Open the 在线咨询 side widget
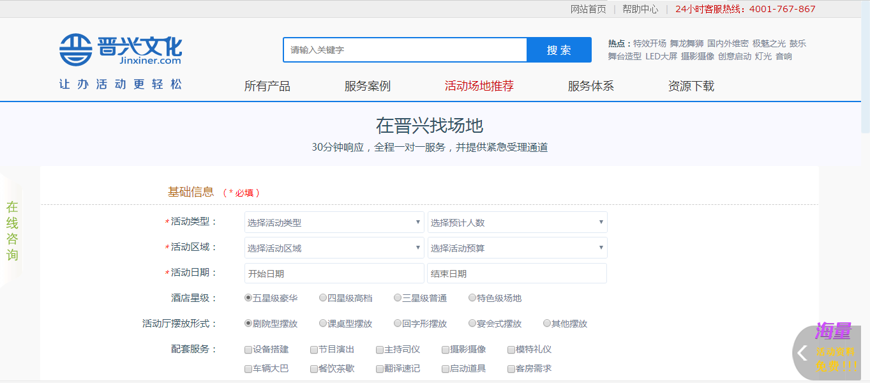The width and height of the screenshot is (870, 383). point(12,231)
